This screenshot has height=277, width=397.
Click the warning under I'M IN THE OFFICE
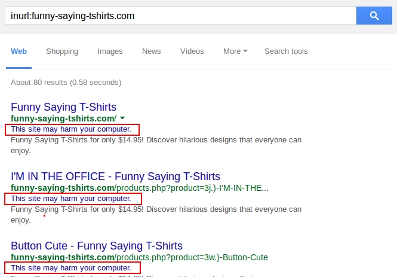pyautogui.click(x=71, y=199)
